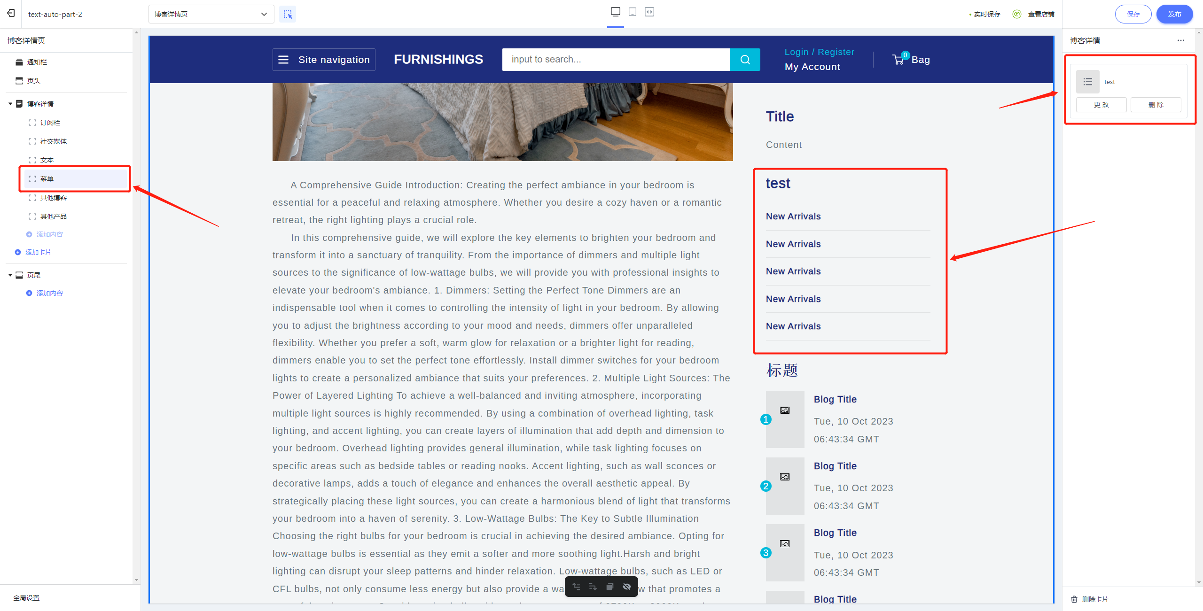Image resolution: width=1203 pixels, height=611 pixels.
Task: Click the search magnifier button
Action: point(745,60)
